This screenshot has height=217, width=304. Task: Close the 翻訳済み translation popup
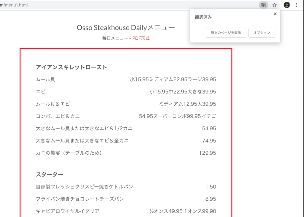[275, 14]
